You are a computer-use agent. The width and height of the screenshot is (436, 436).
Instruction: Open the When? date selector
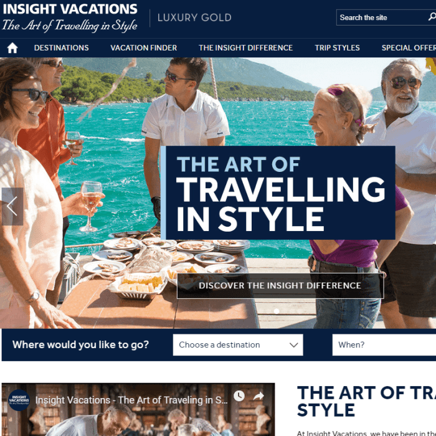[x=384, y=345]
